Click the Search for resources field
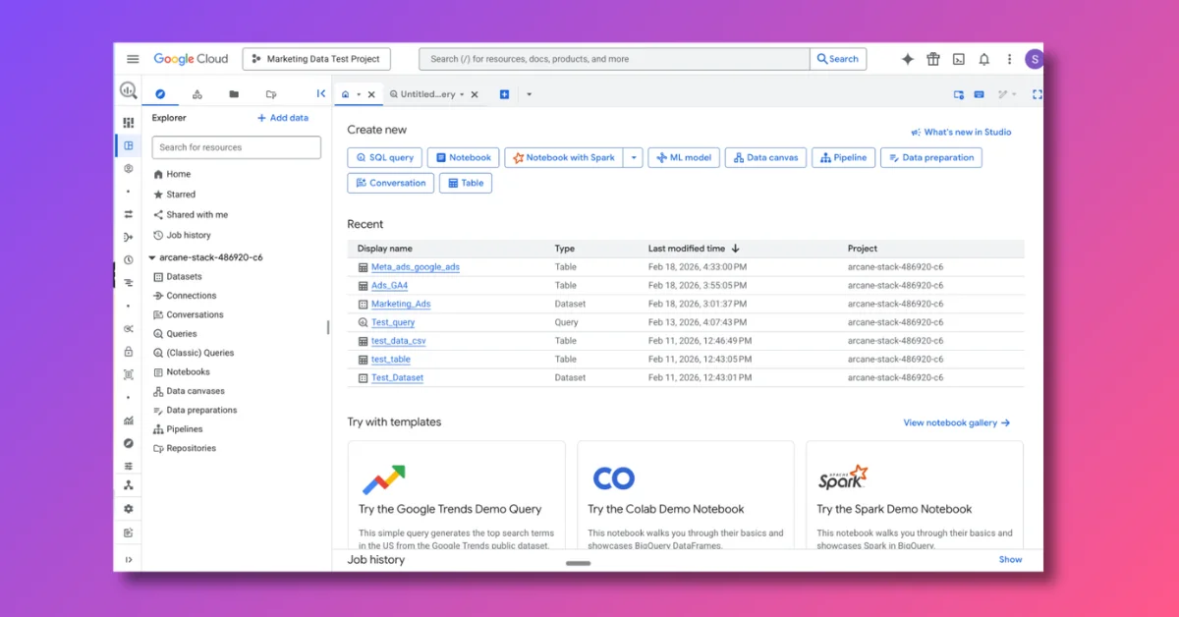This screenshot has width=1179, height=617. click(236, 147)
